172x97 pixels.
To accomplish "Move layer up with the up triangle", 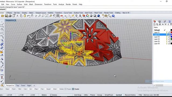I will tap(163, 25).
